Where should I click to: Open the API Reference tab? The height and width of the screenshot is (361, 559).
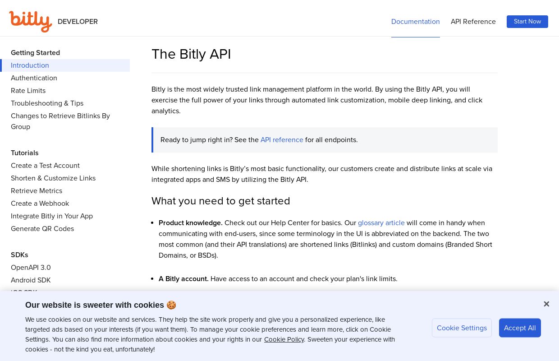(473, 21)
